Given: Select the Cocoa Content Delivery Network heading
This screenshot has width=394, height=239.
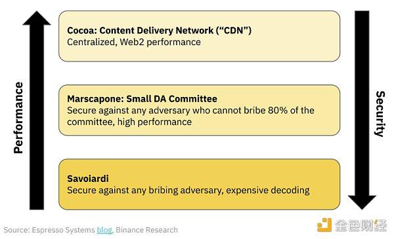Looking at the screenshot, I should pyautogui.click(x=160, y=30).
